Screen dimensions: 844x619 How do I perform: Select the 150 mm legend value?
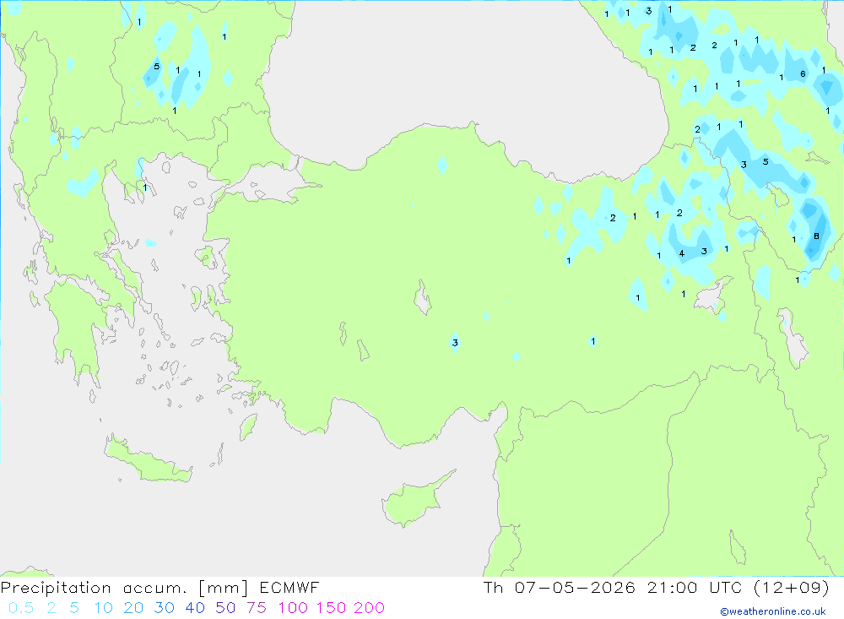(331, 608)
